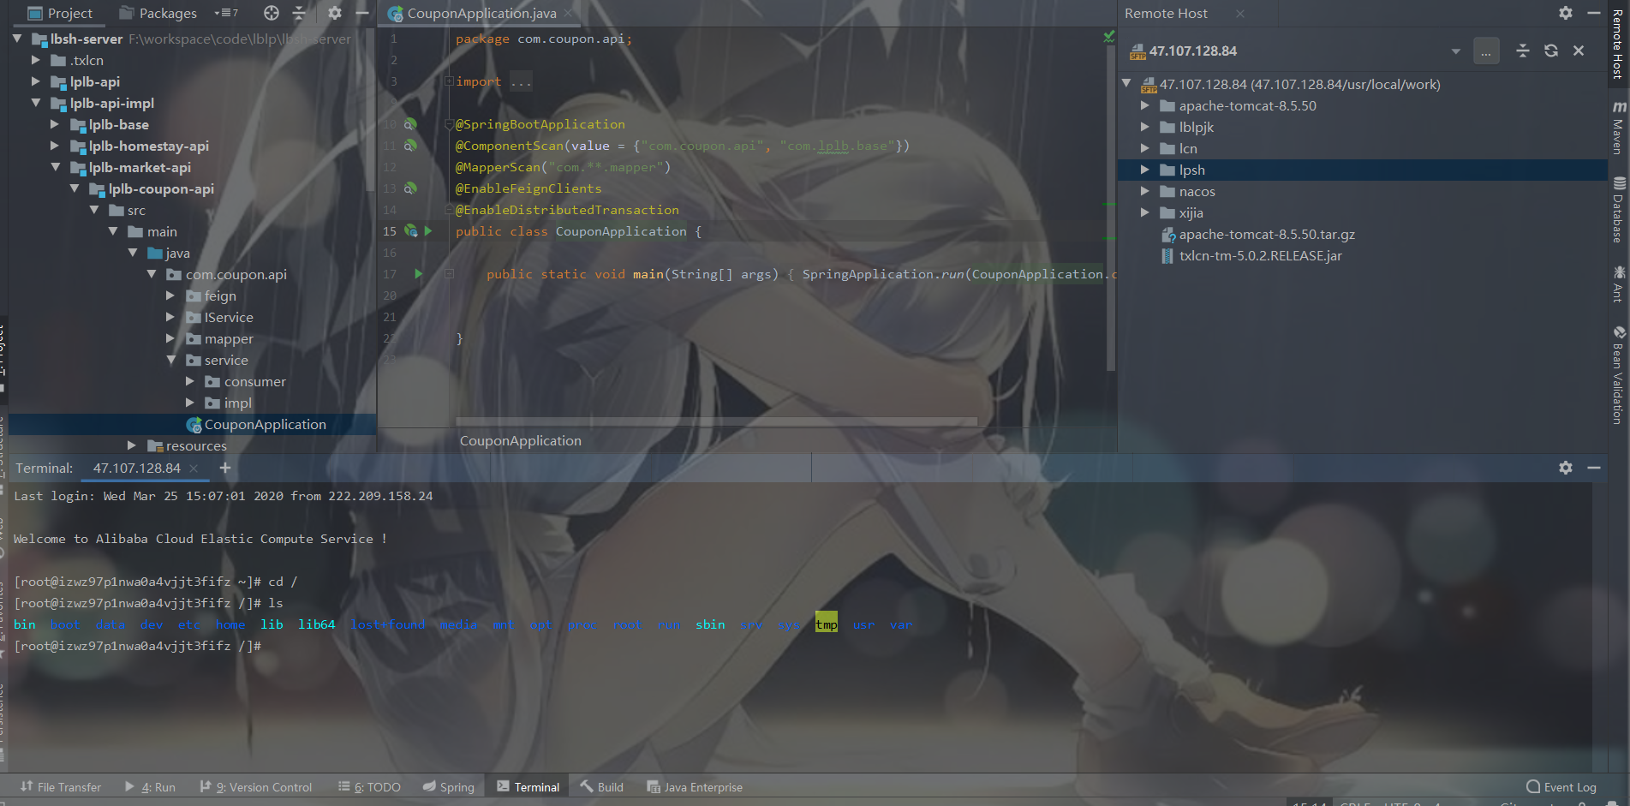Open the remote server selection dropdown

[x=1455, y=51]
